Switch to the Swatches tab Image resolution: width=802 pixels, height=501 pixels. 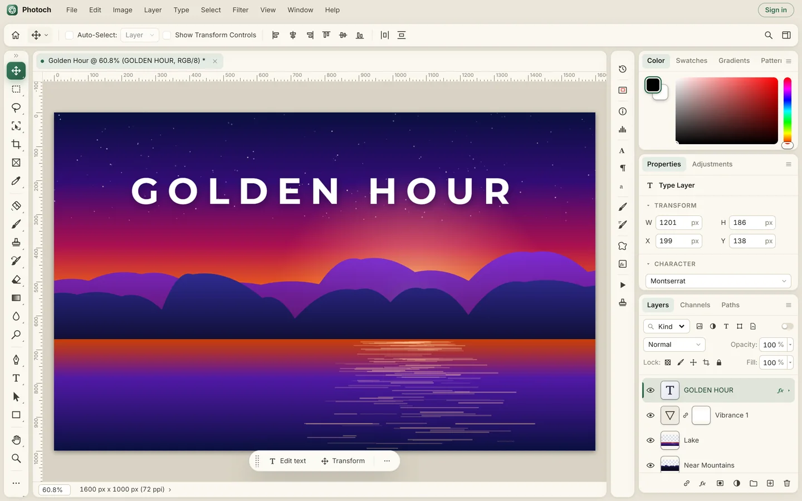pos(691,61)
